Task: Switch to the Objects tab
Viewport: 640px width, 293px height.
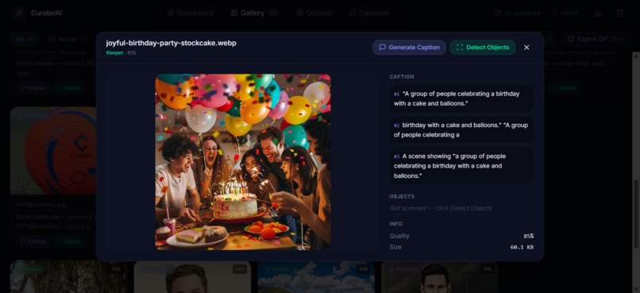Action: (314, 13)
